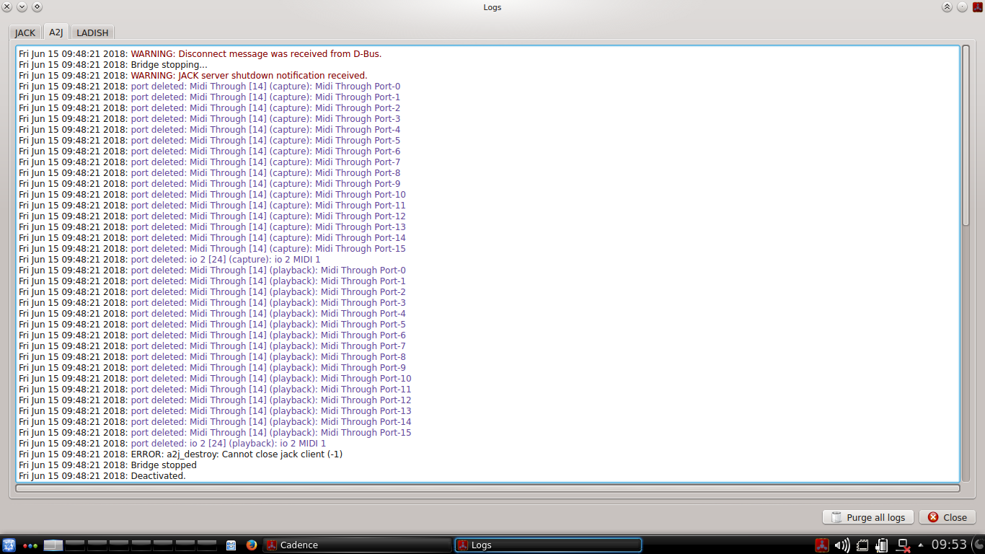985x554 pixels.
Task: Click the capture 'Midi Through Port-0' line
Action: pos(209,87)
